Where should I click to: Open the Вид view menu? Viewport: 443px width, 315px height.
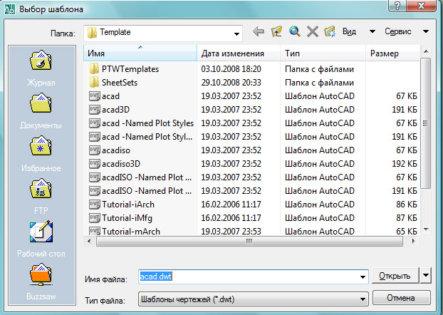349,31
